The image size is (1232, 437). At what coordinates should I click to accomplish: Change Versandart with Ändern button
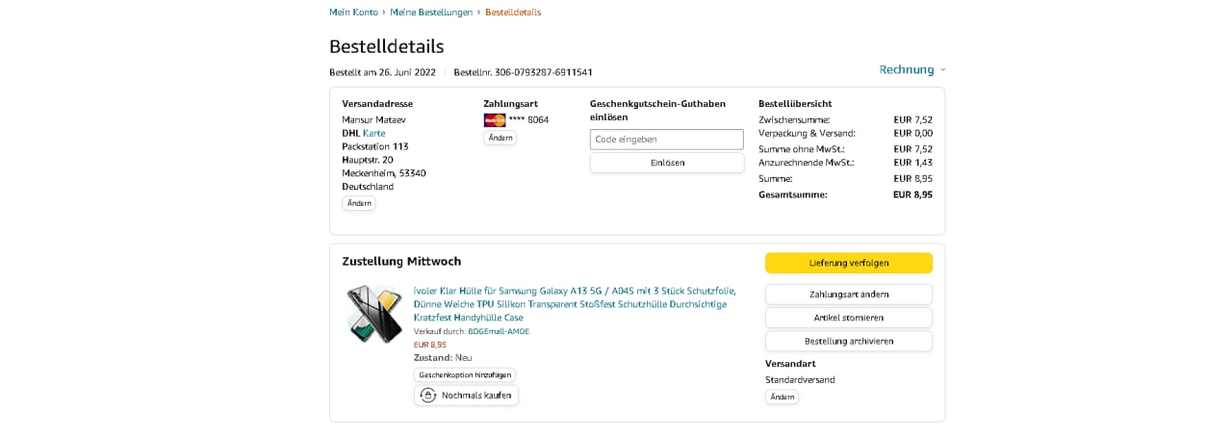coord(782,397)
